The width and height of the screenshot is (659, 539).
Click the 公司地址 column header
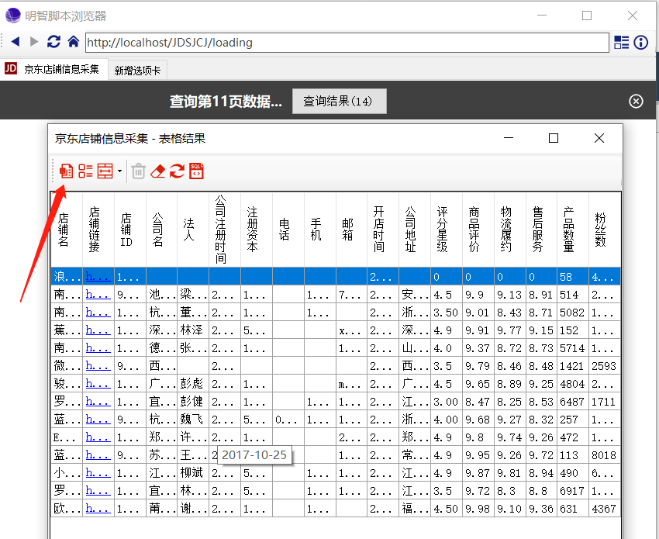pos(415,229)
